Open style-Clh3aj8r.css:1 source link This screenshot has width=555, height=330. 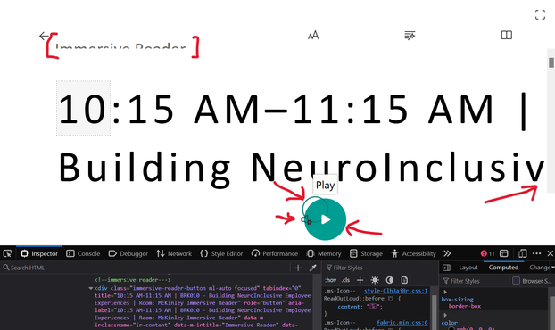(395, 291)
